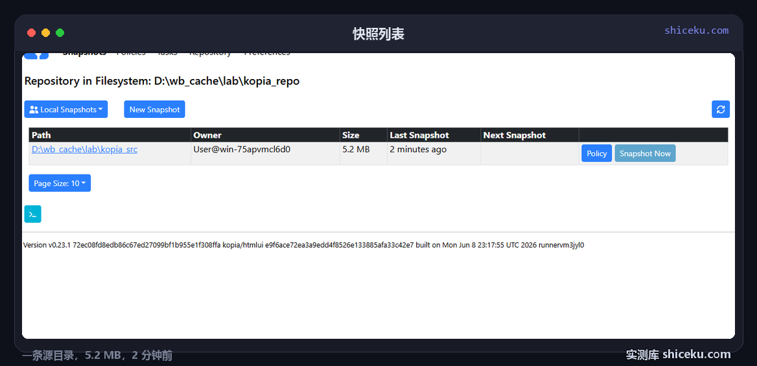The image size is (757, 366).
Task: Maximize the window with the green button
Action: [x=60, y=33]
